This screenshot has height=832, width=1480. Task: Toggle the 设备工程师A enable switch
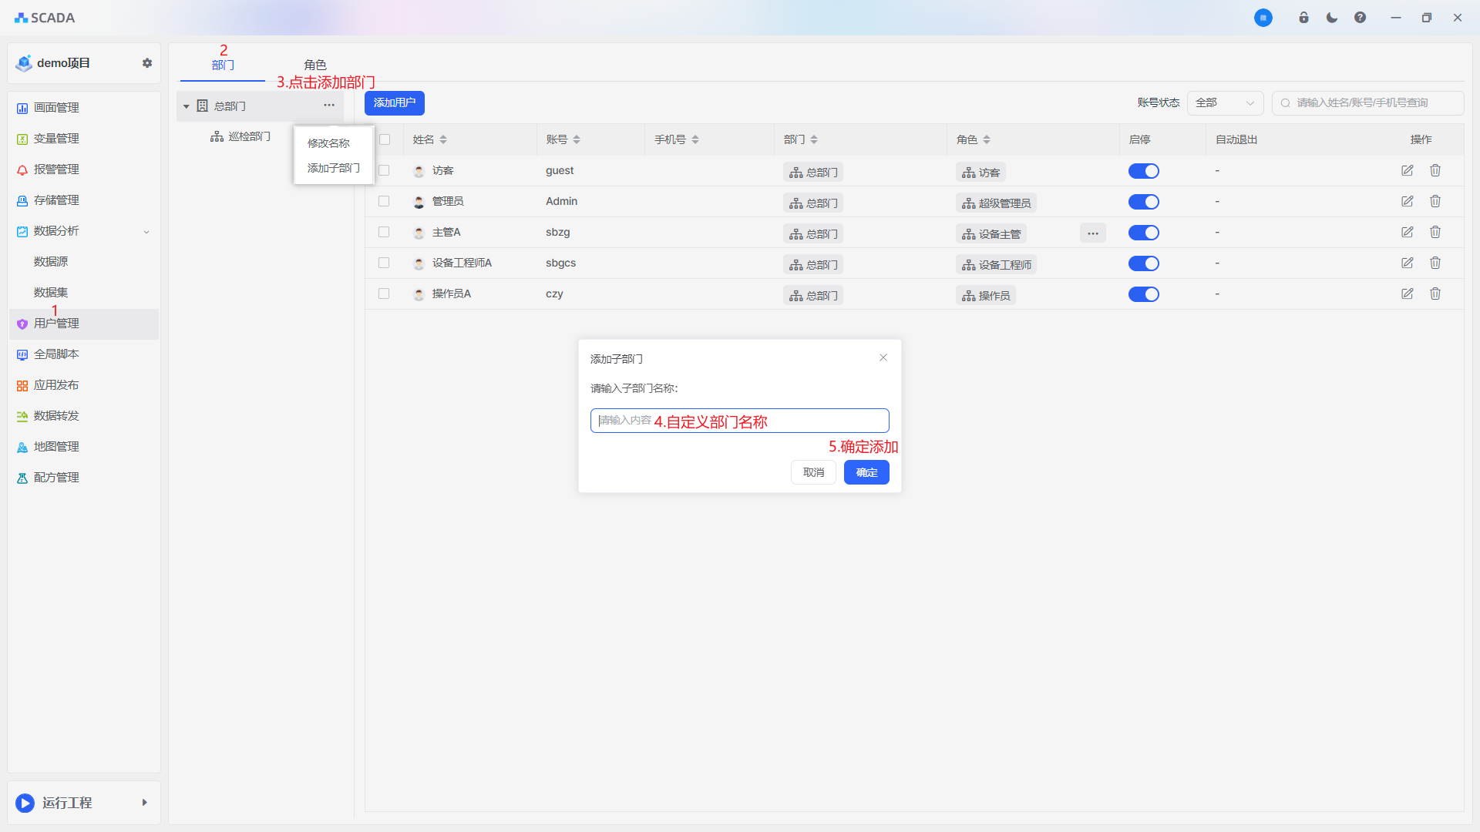coord(1143,263)
